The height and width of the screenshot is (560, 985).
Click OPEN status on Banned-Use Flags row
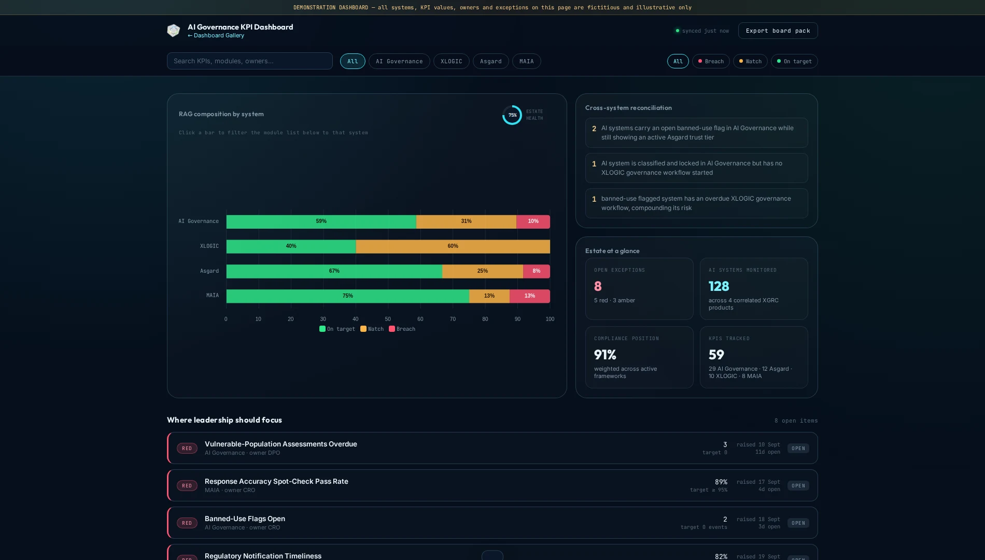[798, 523]
